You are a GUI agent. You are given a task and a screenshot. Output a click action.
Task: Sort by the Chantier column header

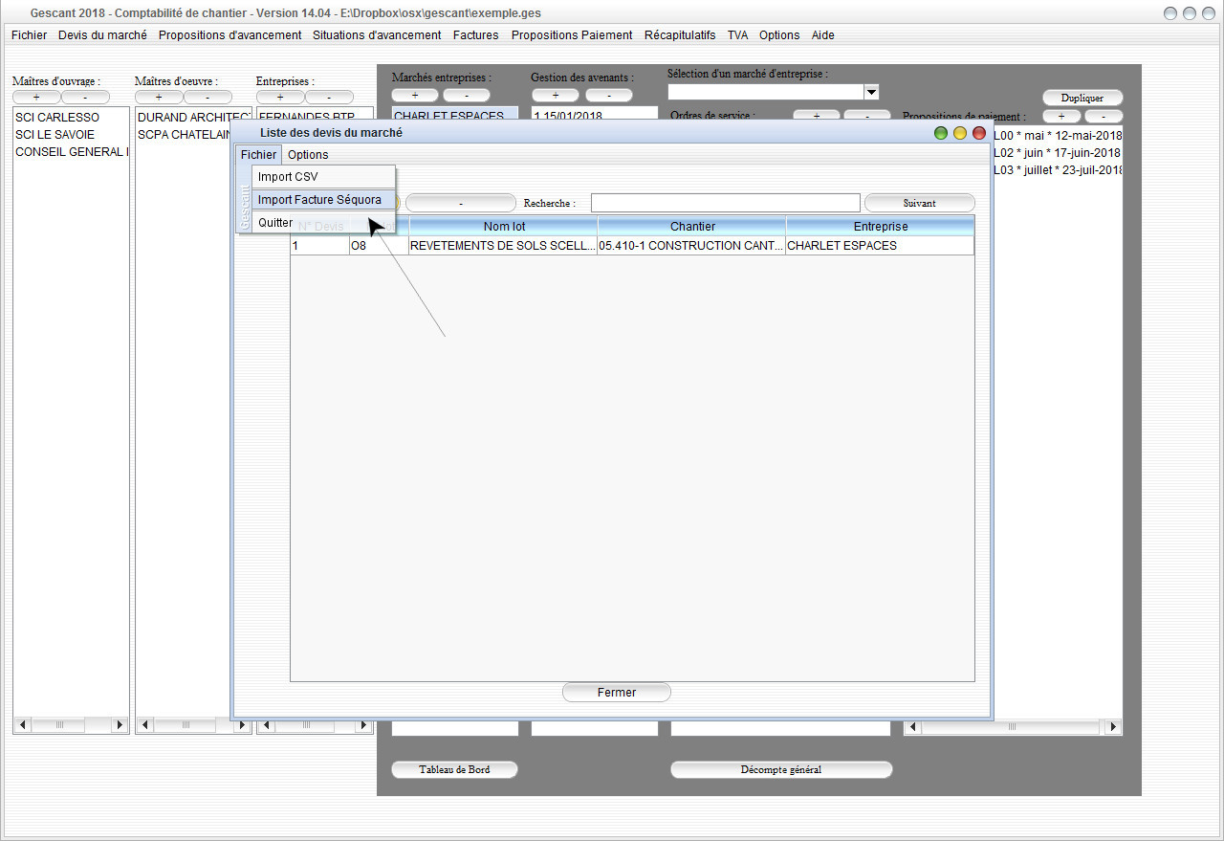pos(692,227)
